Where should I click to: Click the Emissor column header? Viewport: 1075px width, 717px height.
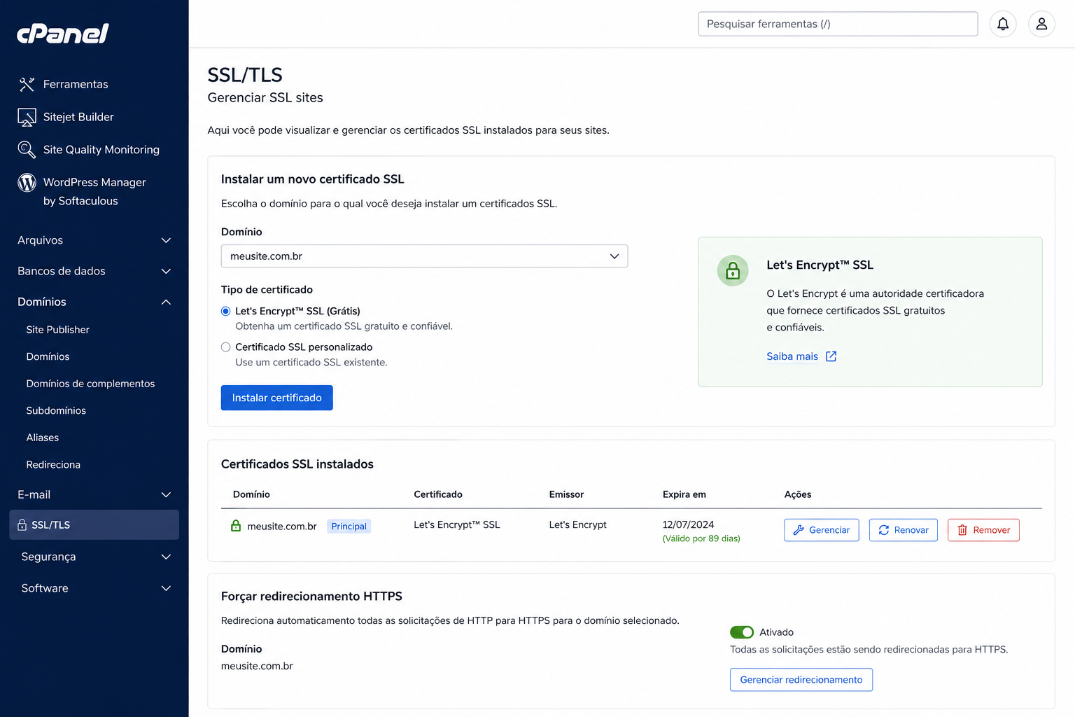point(566,494)
